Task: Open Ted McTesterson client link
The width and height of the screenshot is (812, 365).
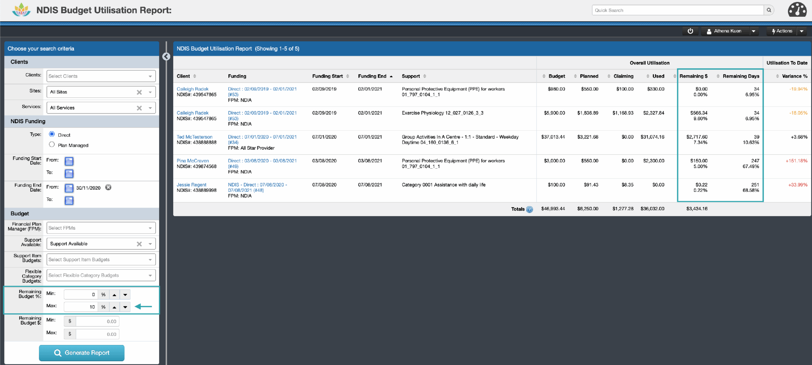Action: tap(194, 137)
